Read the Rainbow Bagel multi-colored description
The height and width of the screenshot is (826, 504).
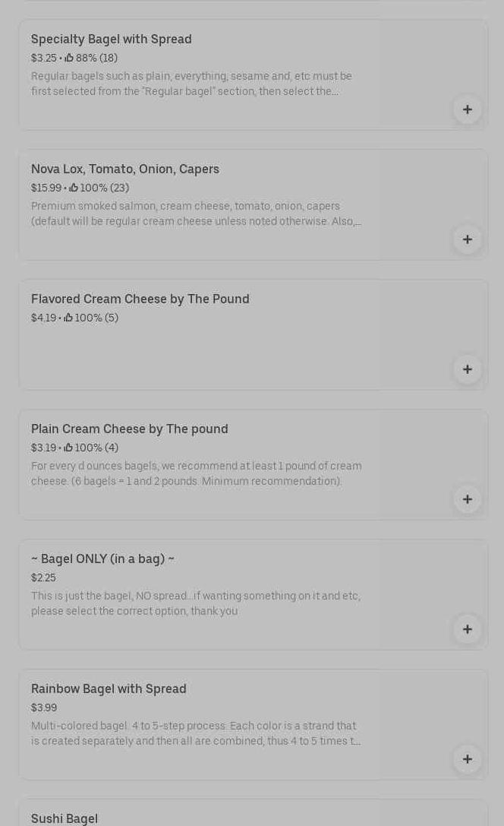pyautogui.click(x=196, y=733)
